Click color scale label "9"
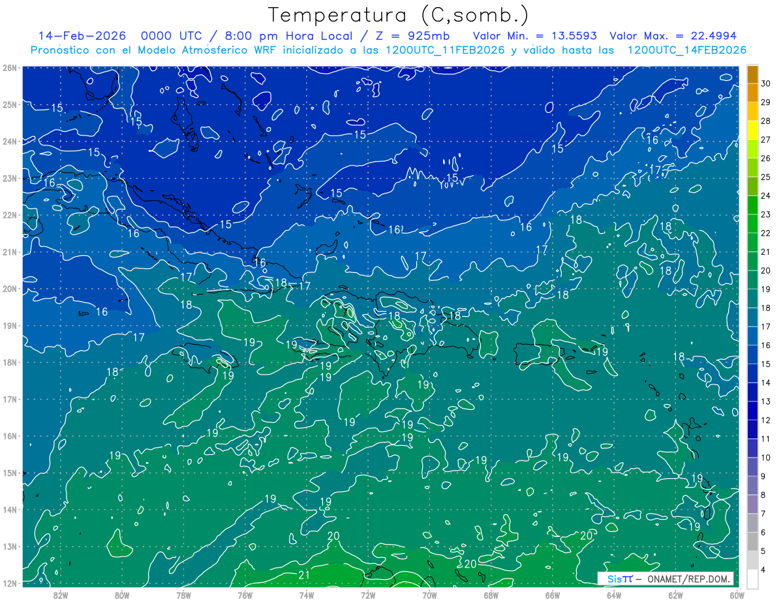783x604 pixels. [763, 476]
